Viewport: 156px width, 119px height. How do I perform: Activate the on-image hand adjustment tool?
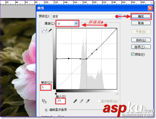[44, 101]
